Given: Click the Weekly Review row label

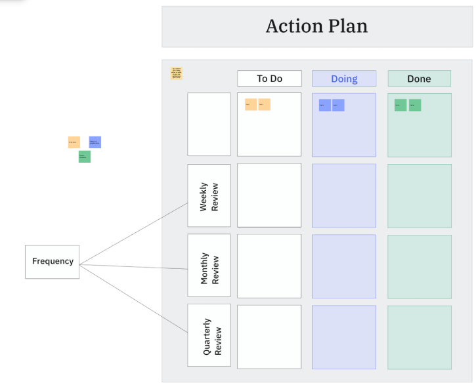Looking at the screenshot, I should (x=209, y=196).
